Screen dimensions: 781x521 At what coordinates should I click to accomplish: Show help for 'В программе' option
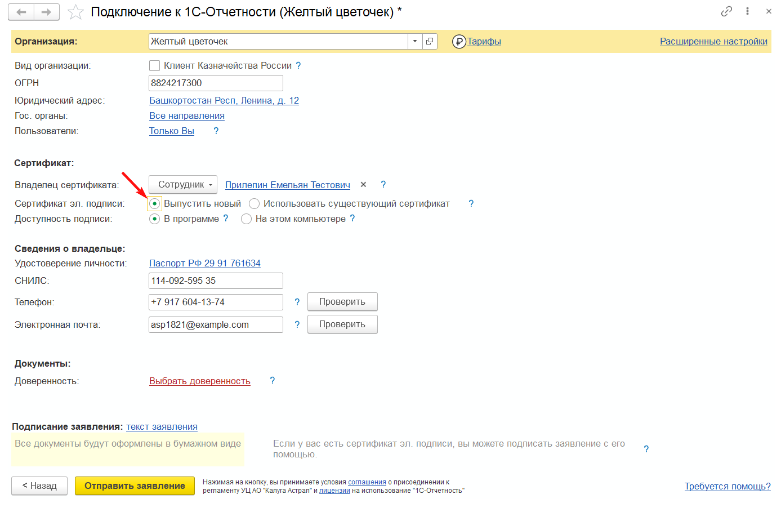[x=226, y=218]
